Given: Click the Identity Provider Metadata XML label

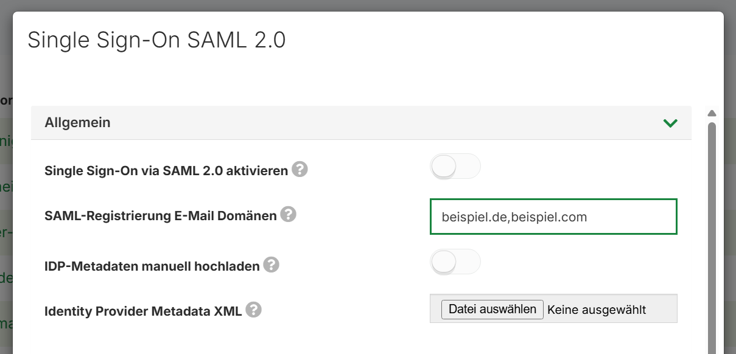Looking at the screenshot, I should pos(143,311).
